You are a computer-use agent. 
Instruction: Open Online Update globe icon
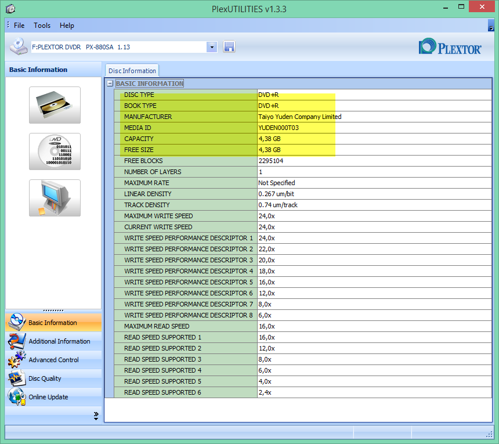(x=17, y=396)
